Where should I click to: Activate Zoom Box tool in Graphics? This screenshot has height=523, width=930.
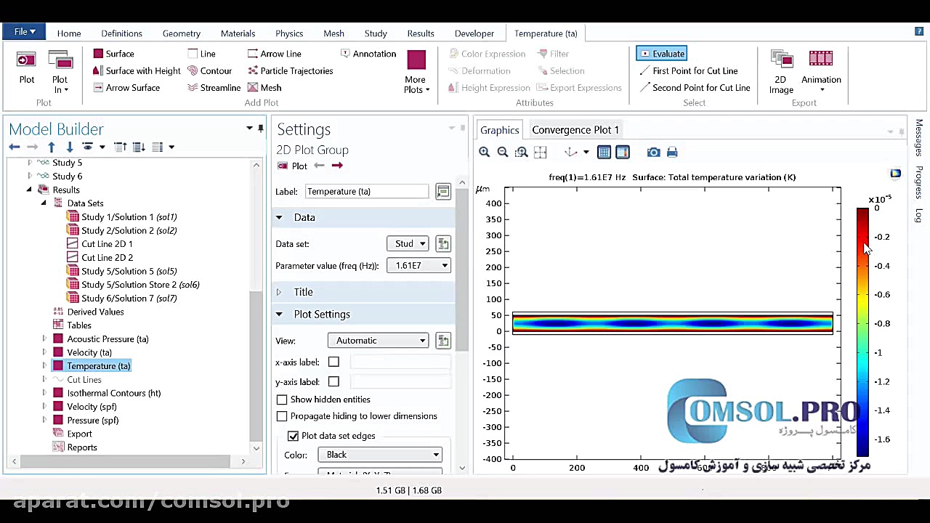pos(522,152)
